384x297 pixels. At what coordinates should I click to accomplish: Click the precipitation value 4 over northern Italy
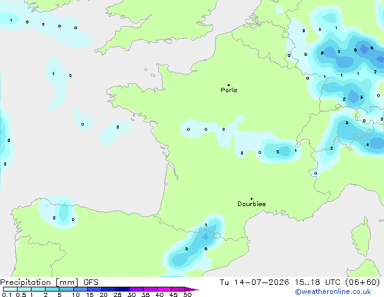point(368,145)
